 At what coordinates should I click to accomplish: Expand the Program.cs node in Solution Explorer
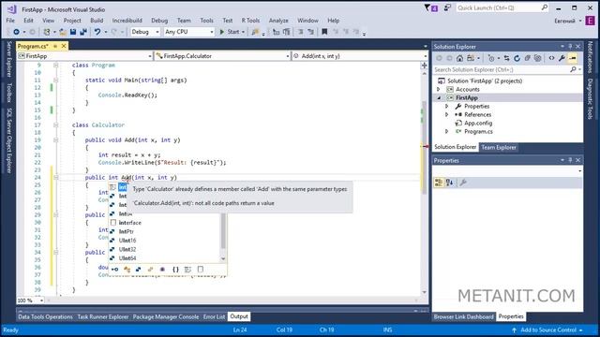pos(446,131)
